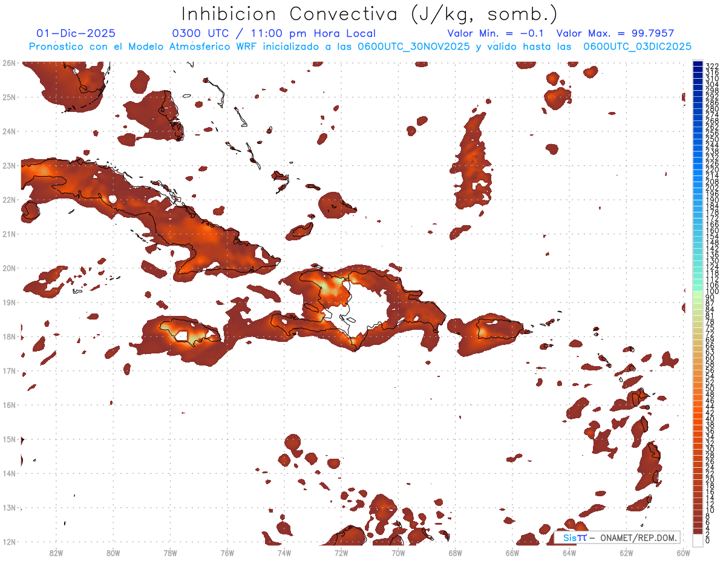Click the 'SisTT - ONAMET/REP.DOM.' credit label
The image size is (726, 561).
coord(617,537)
